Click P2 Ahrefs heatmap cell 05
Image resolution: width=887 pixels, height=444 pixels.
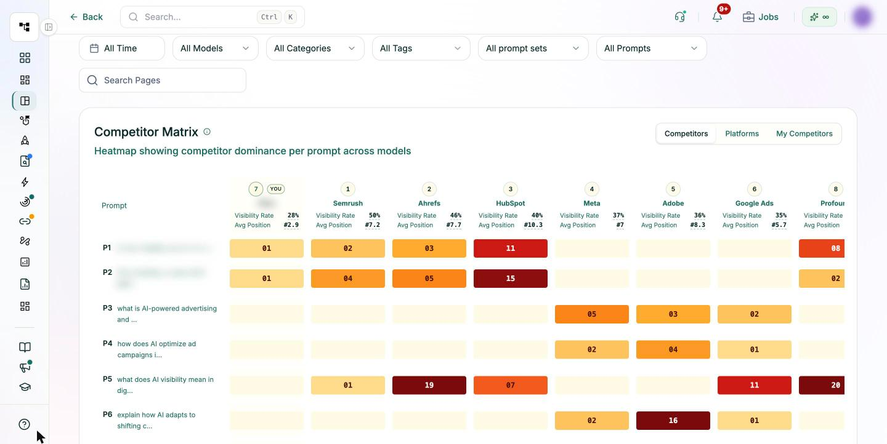tap(429, 279)
